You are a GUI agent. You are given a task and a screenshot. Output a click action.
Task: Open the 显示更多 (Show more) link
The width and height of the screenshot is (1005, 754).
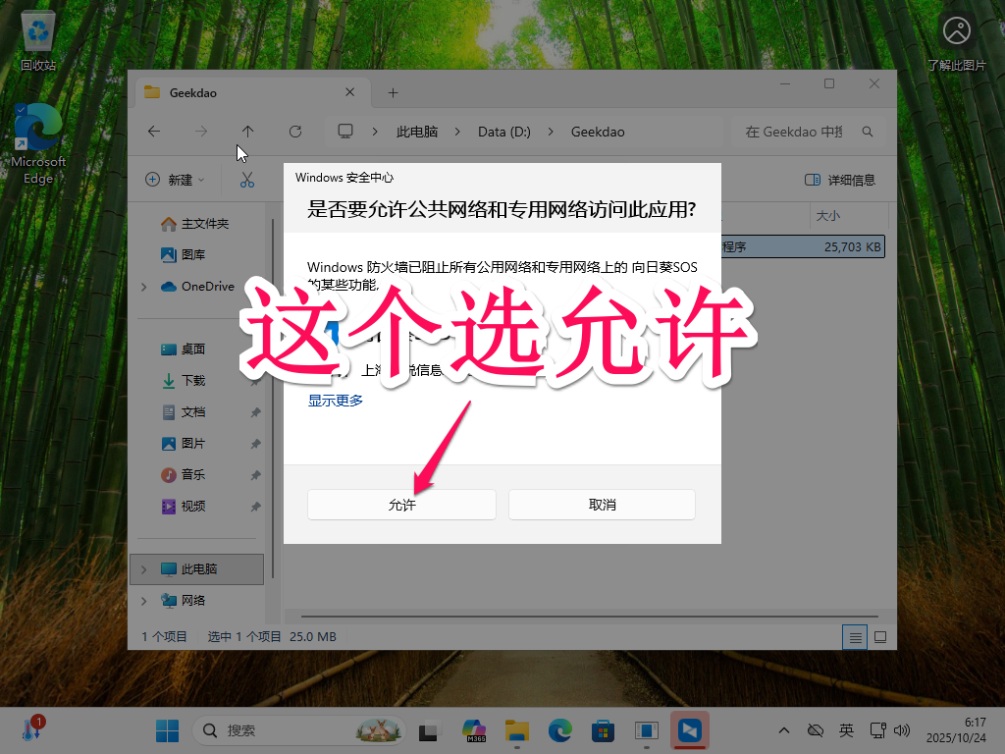(335, 400)
